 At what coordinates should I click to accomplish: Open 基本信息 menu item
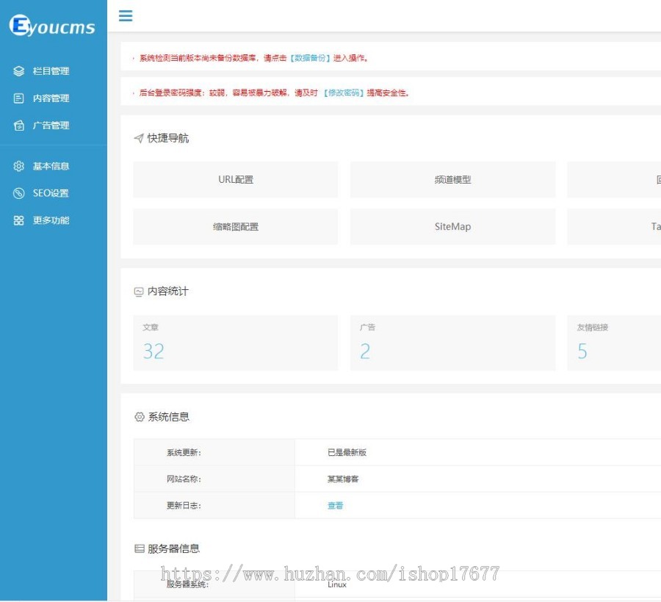[x=51, y=166]
